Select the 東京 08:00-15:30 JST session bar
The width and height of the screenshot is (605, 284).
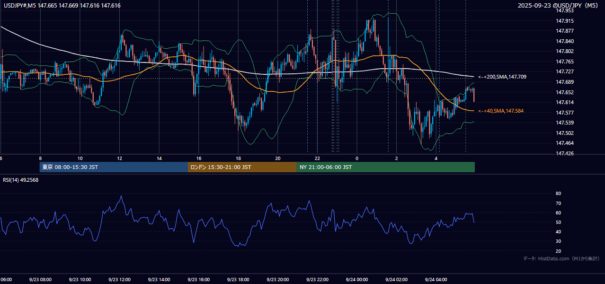point(114,167)
